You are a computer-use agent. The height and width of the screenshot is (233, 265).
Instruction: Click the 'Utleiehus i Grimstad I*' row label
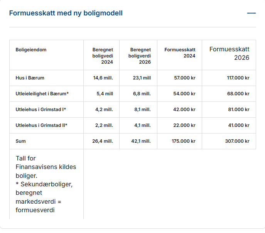click(41, 110)
